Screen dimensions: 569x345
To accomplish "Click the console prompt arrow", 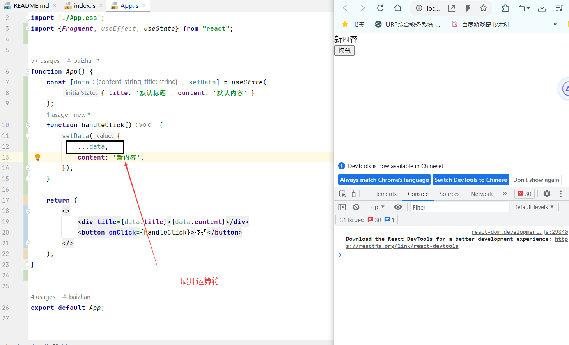I will click(x=340, y=255).
